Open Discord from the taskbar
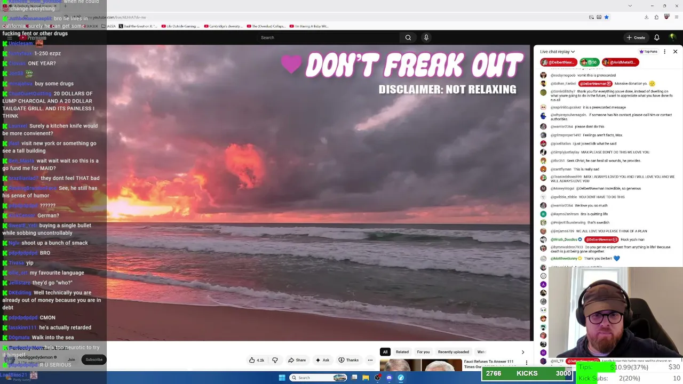This screenshot has width=683, height=384. pyautogui.click(x=389, y=378)
